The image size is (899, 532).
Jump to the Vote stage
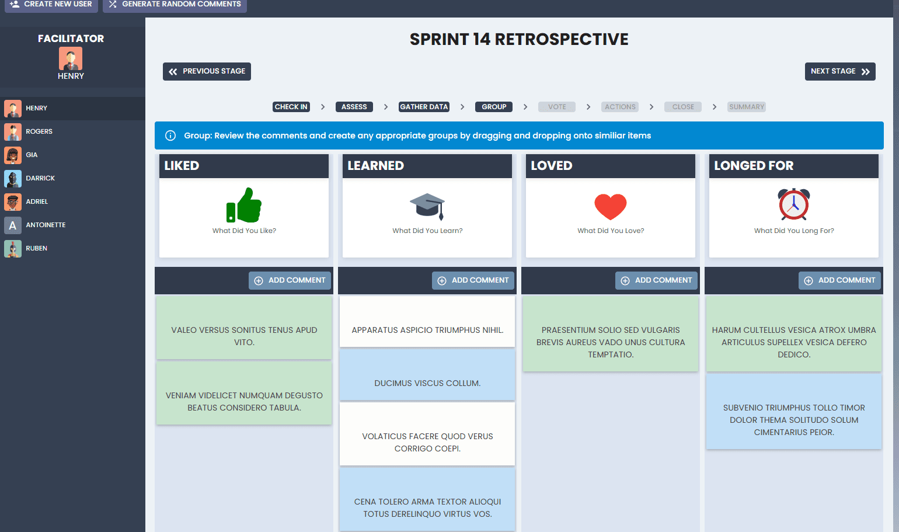pos(557,107)
